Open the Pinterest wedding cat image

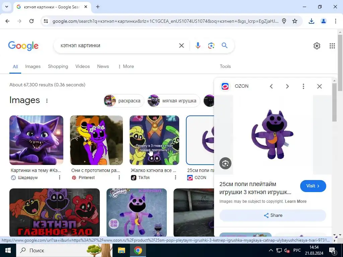96,140
